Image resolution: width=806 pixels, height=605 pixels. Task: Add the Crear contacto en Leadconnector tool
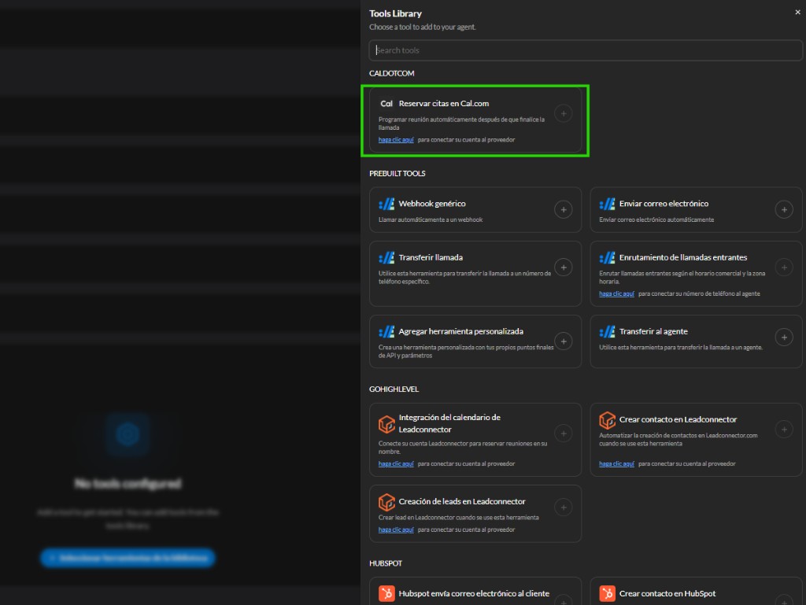784,430
